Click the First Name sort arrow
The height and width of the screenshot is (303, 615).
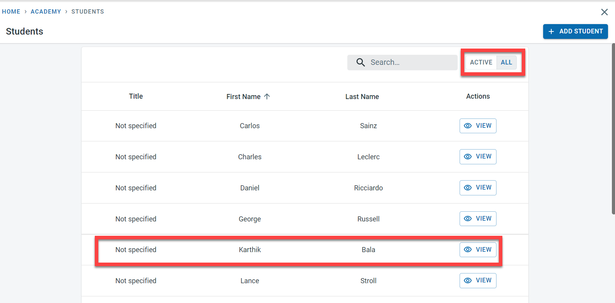pyautogui.click(x=267, y=96)
